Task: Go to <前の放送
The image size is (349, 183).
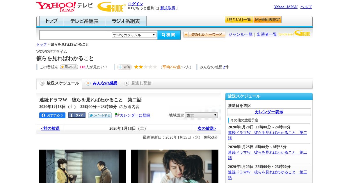Action: [50, 128]
